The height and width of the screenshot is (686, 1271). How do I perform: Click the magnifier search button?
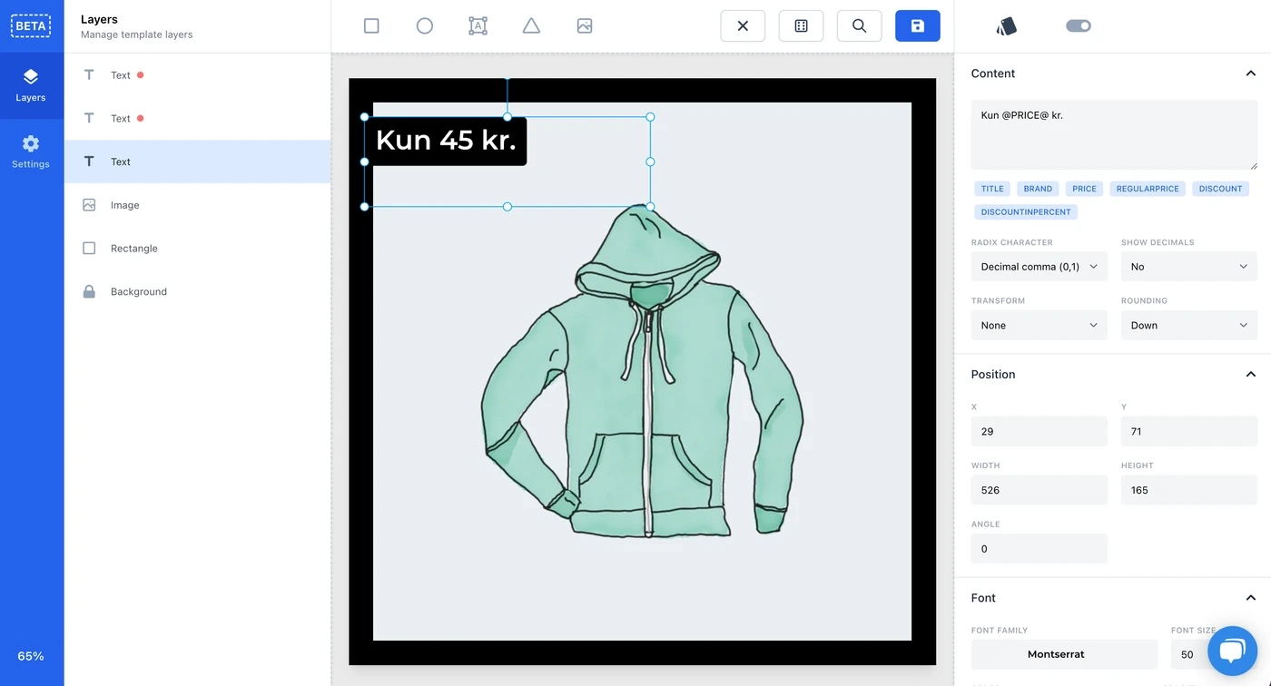point(859,26)
